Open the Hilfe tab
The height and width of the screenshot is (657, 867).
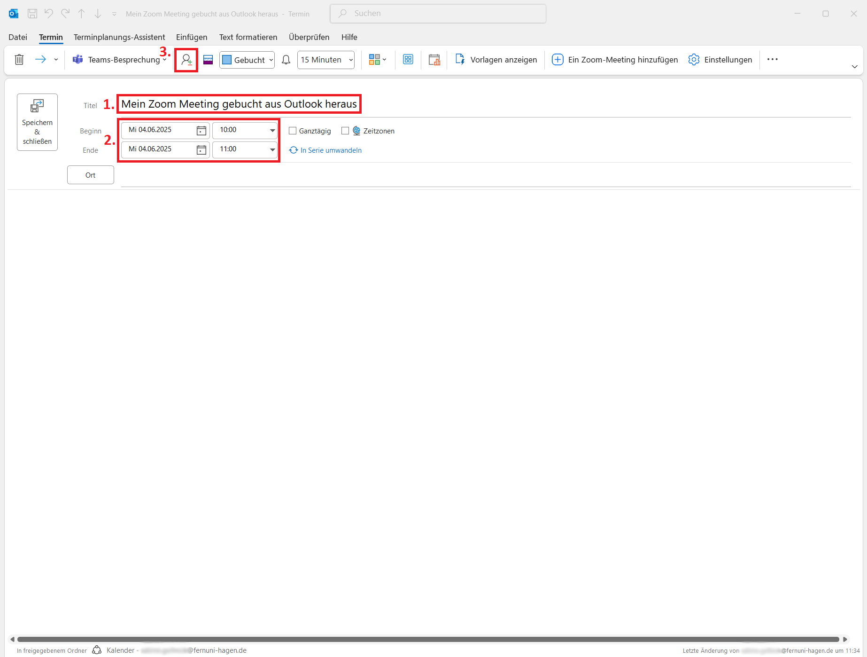(x=349, y=37)
